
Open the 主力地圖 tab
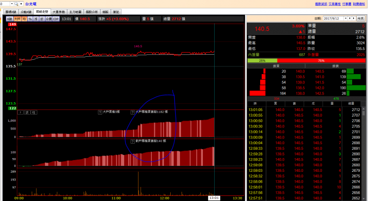pos(75,12)
